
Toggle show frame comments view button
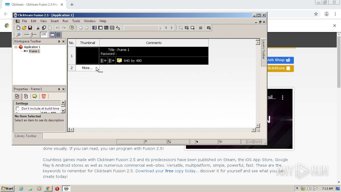click(x=58, y=35)
